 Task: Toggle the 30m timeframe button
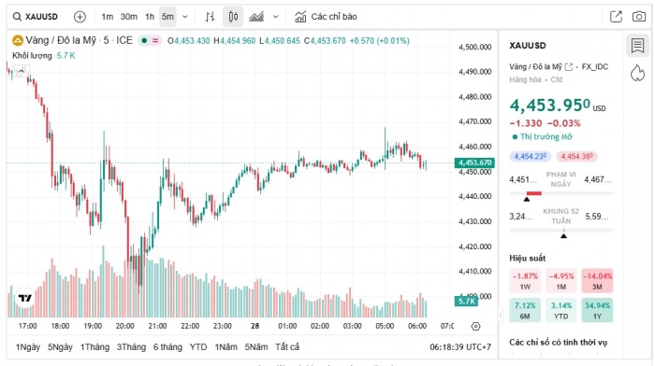[x=129, y=17]
